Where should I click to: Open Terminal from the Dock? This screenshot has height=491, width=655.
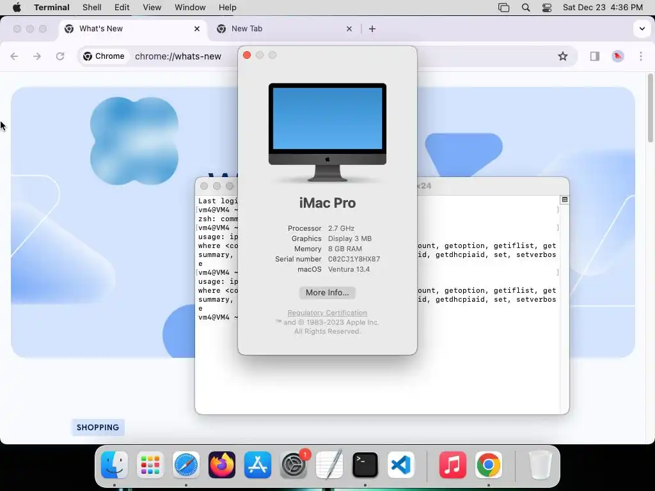pos(365,465)
